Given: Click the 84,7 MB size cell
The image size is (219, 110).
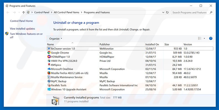Looking at the screenshot, I should click(177, 69).
